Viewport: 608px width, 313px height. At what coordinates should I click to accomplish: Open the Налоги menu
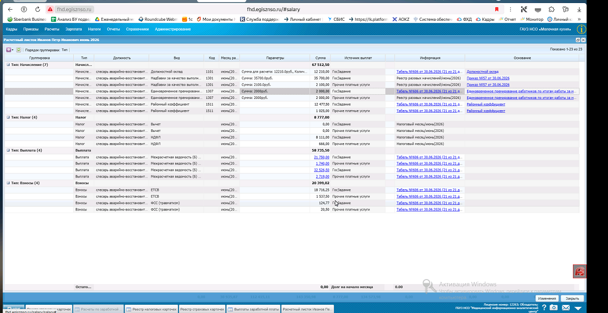tap(94, 29)
